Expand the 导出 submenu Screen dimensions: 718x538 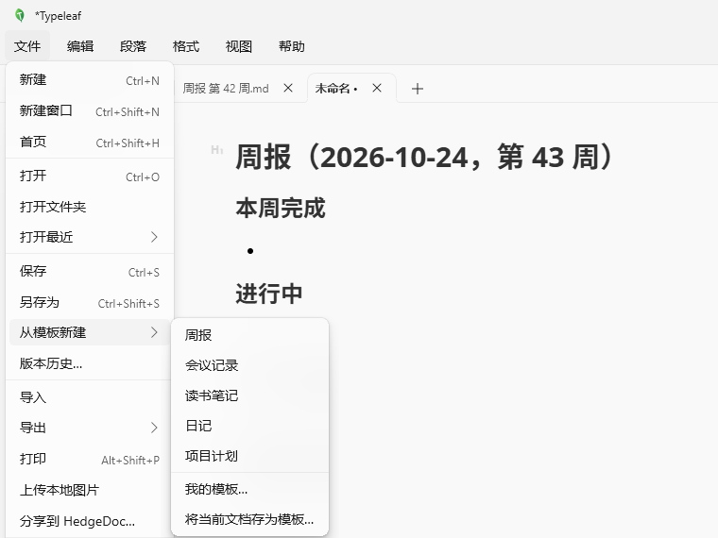click(90, 428)
